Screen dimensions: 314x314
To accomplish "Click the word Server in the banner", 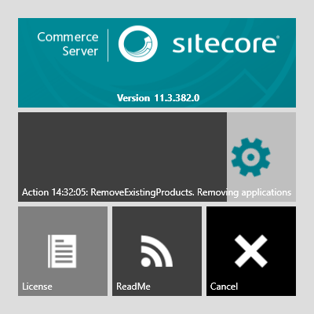I will [x=80, y=51].
